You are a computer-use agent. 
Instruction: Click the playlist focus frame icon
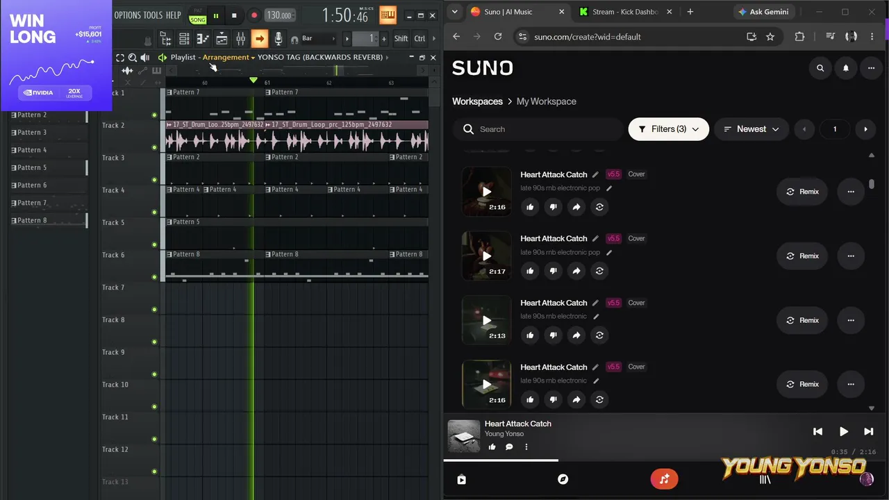click(x=120, y=58)
